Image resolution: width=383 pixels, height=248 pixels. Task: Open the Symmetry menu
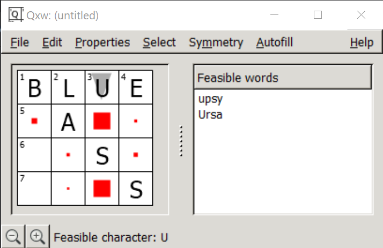click(x=216, y=42)
